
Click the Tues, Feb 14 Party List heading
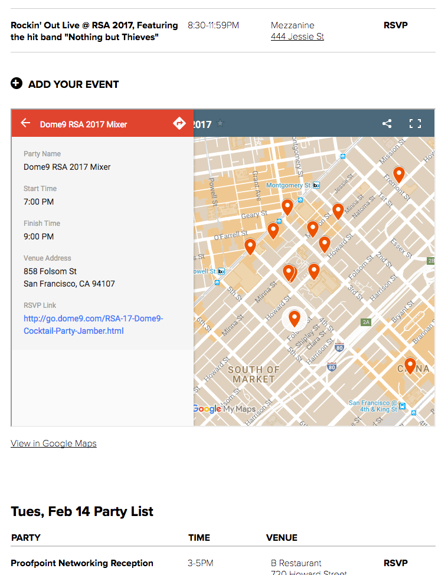(82, 511)
